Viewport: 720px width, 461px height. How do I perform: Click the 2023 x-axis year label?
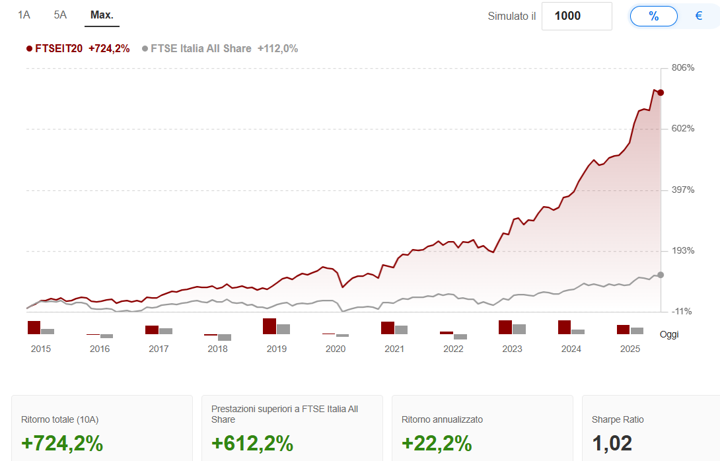pos(513,349)
